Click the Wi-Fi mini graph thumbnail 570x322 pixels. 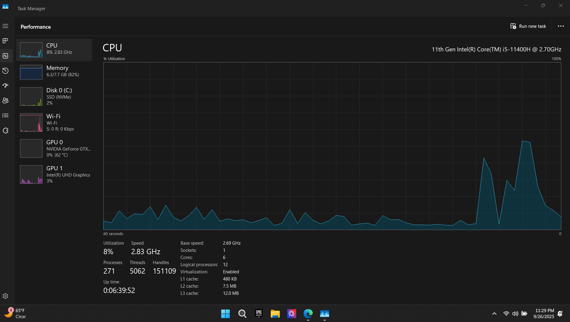pyautogui.click(x=31, y=122)
